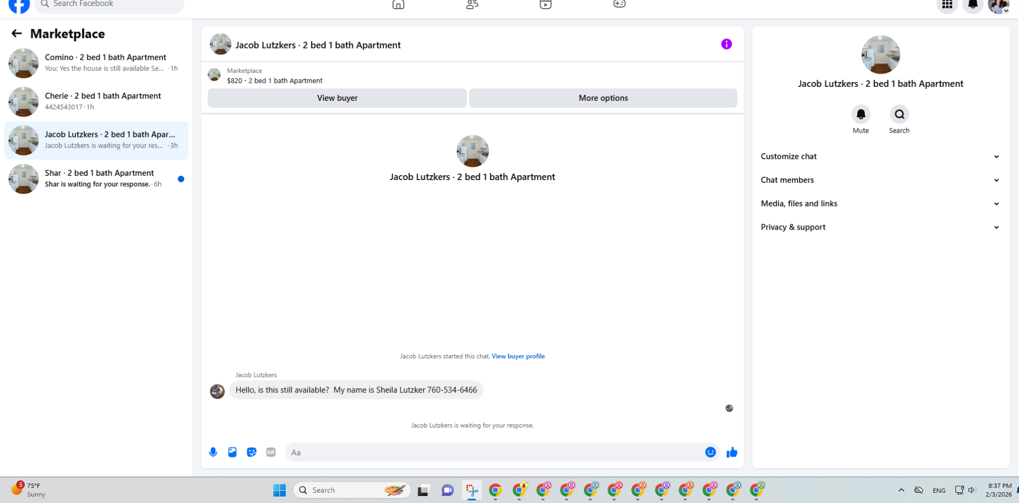This screenshot has height=503, width=1019.
Task: Click the chat header title Jacob Lutzkers
Action: [318, 45]
